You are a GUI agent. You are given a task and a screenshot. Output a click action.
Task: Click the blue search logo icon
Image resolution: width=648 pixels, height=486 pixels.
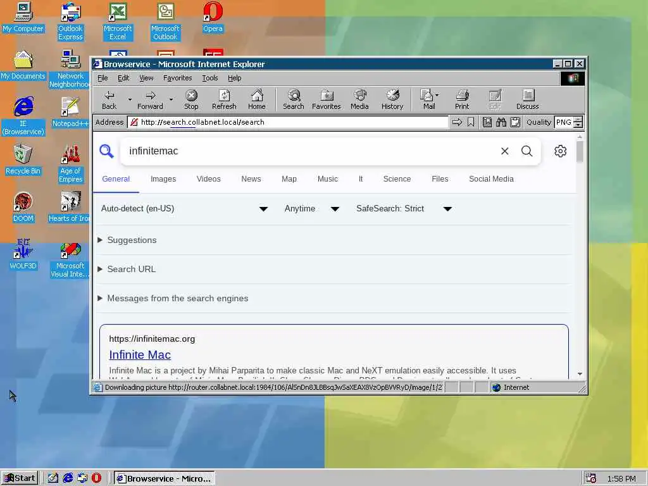click(106, 151)
